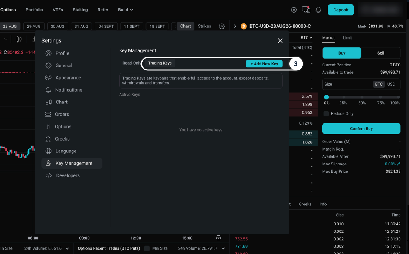
Task: Open Appearance settings section
Action: coord(72,77)
